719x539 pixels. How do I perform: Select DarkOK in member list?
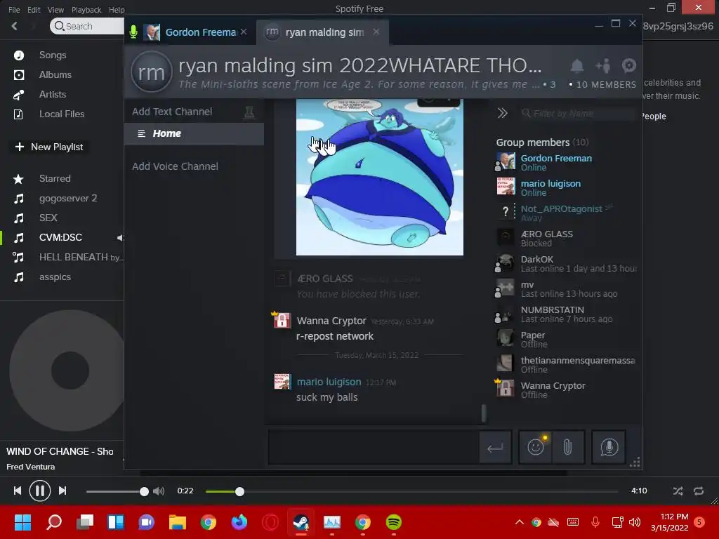click(567, 264)
